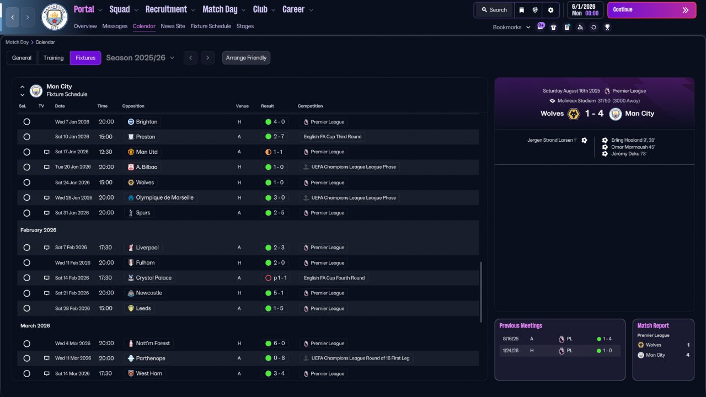Select the West Ham fixture radio button

tap(26, 374)
